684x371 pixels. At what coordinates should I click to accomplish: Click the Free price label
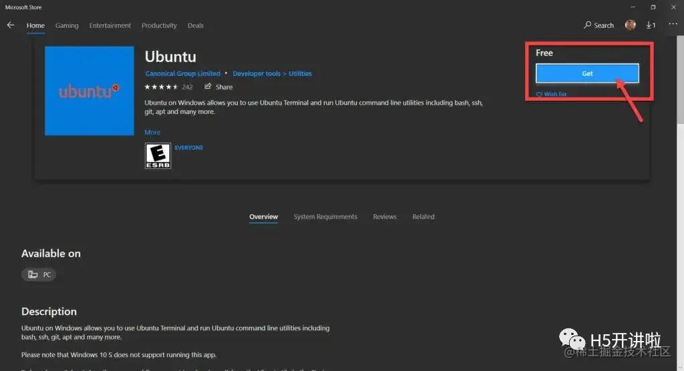pos(544,53)
